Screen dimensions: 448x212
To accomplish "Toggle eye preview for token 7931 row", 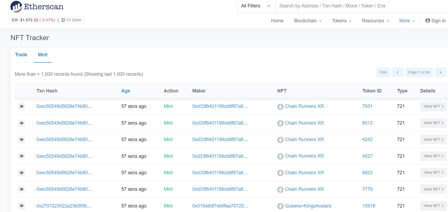I will pos(22,106).
